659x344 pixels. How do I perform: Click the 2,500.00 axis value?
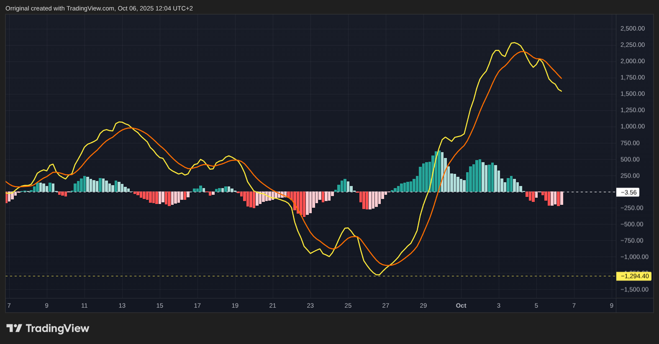633,28
